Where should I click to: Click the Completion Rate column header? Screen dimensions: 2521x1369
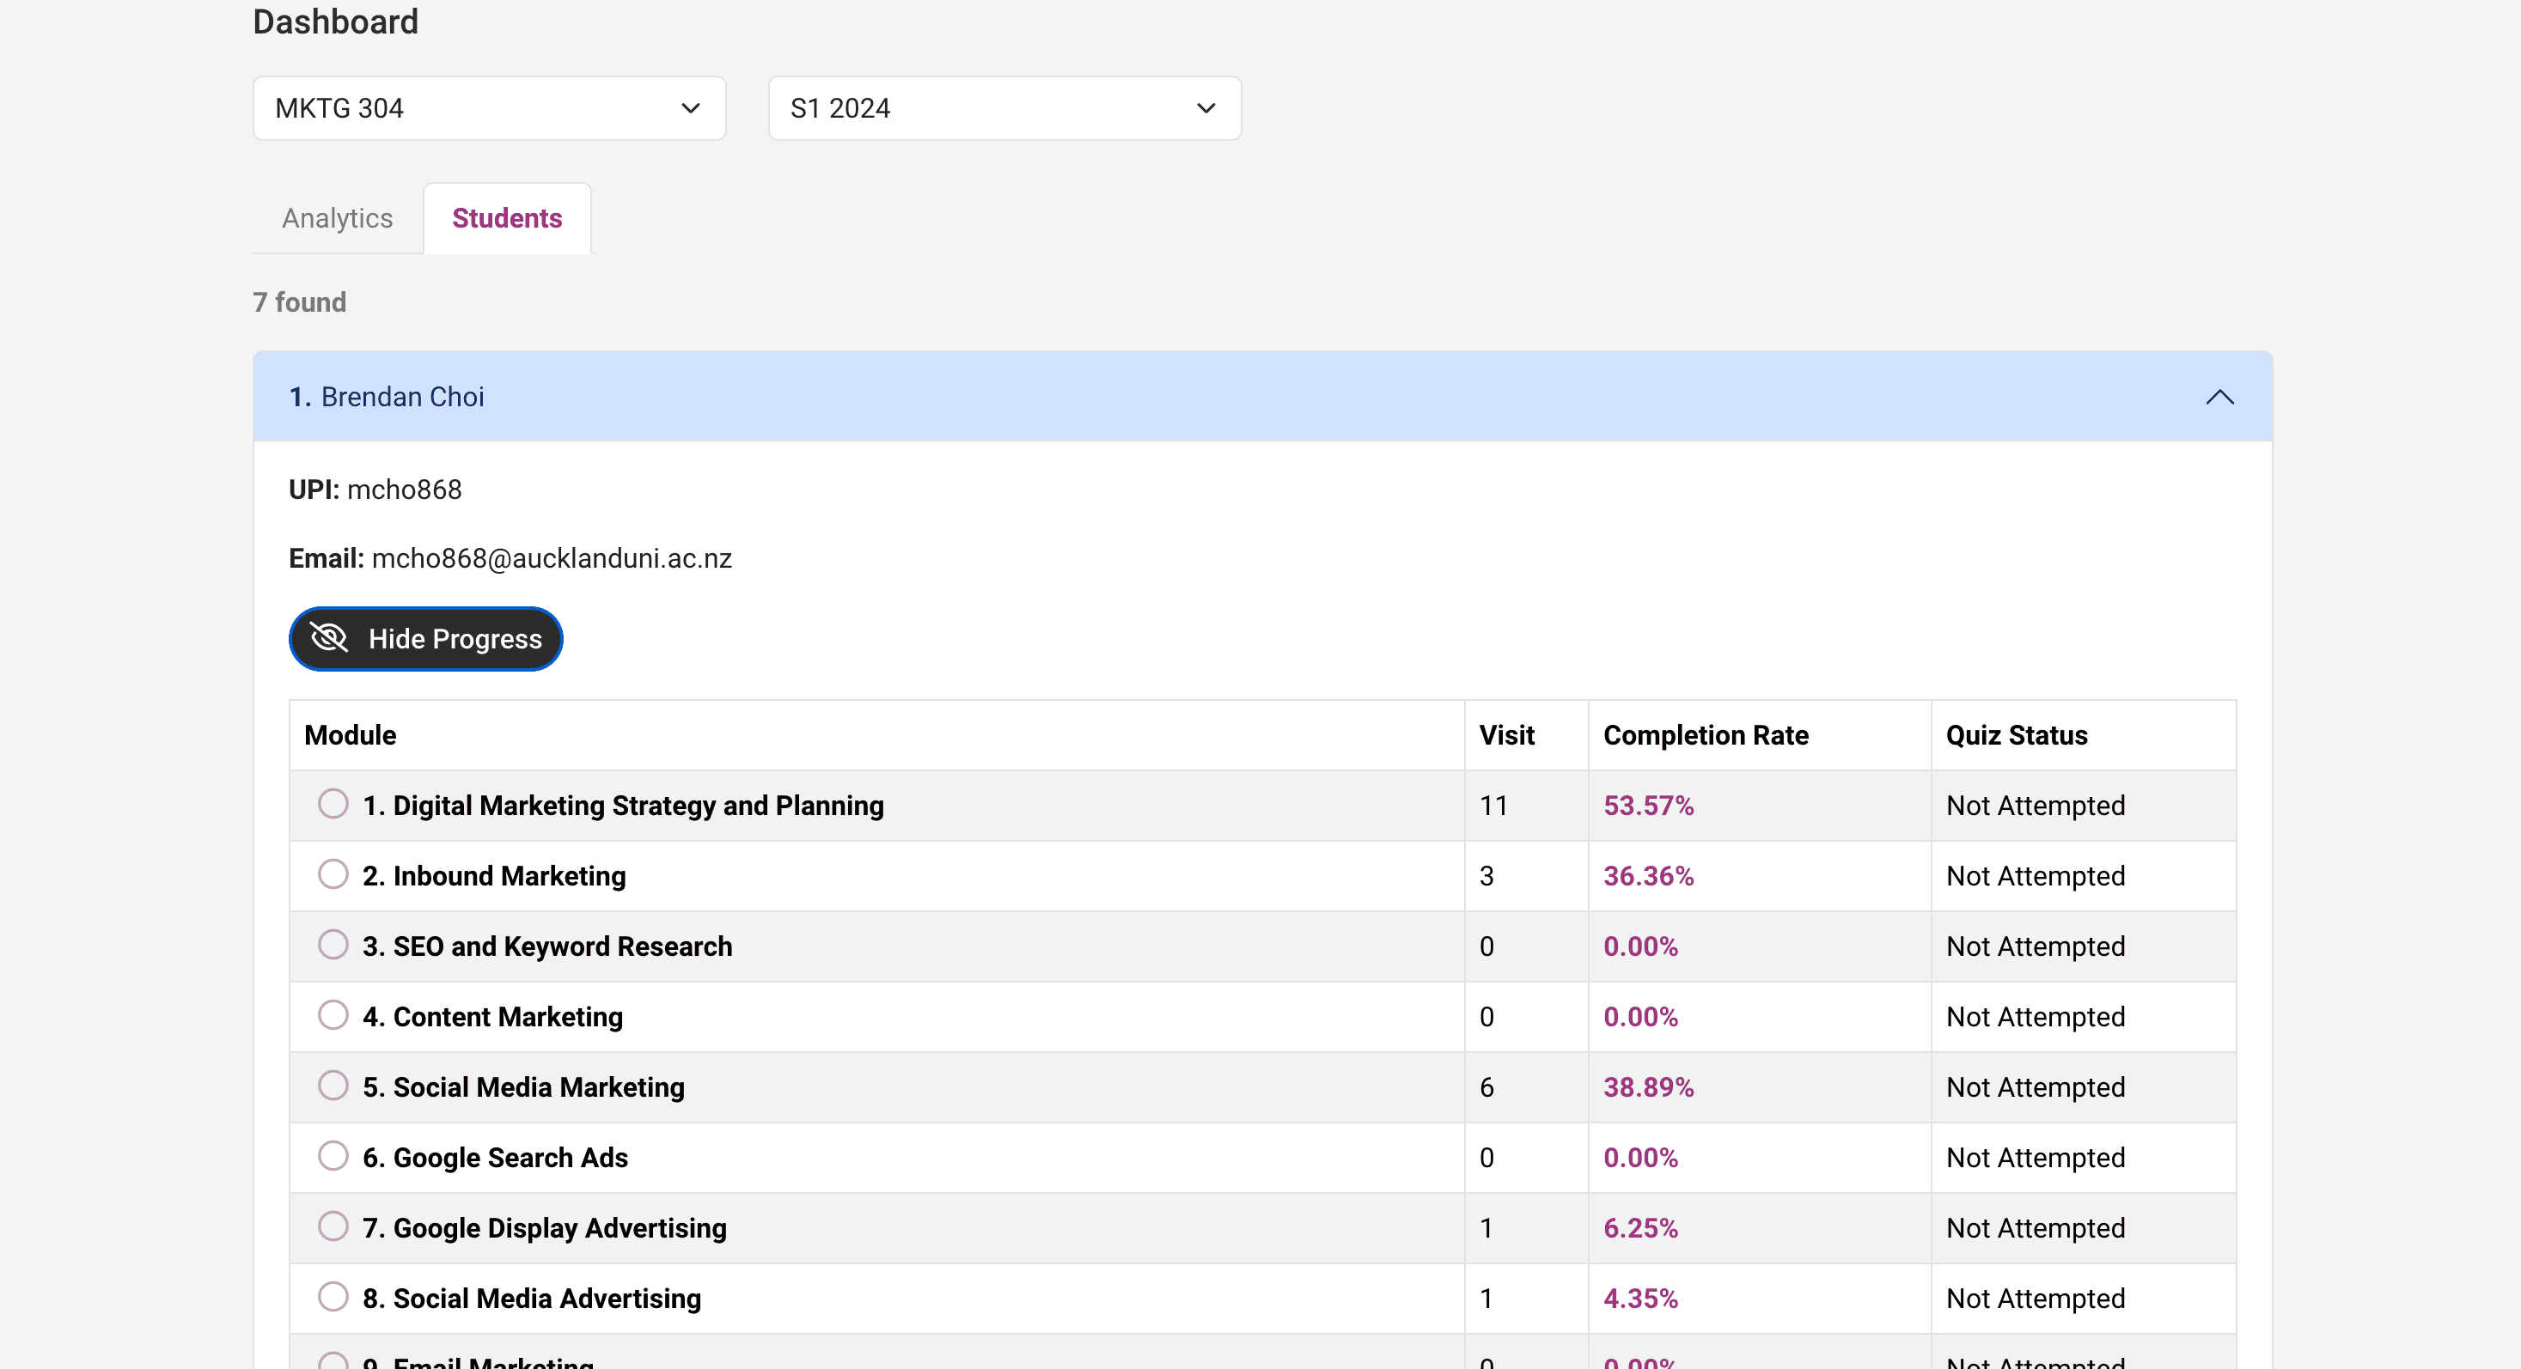tap(1705, 735)
